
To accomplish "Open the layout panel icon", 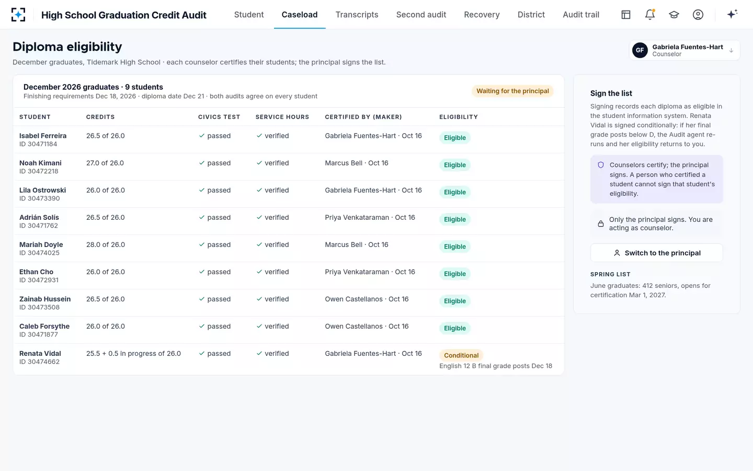I will pos(626,15).
